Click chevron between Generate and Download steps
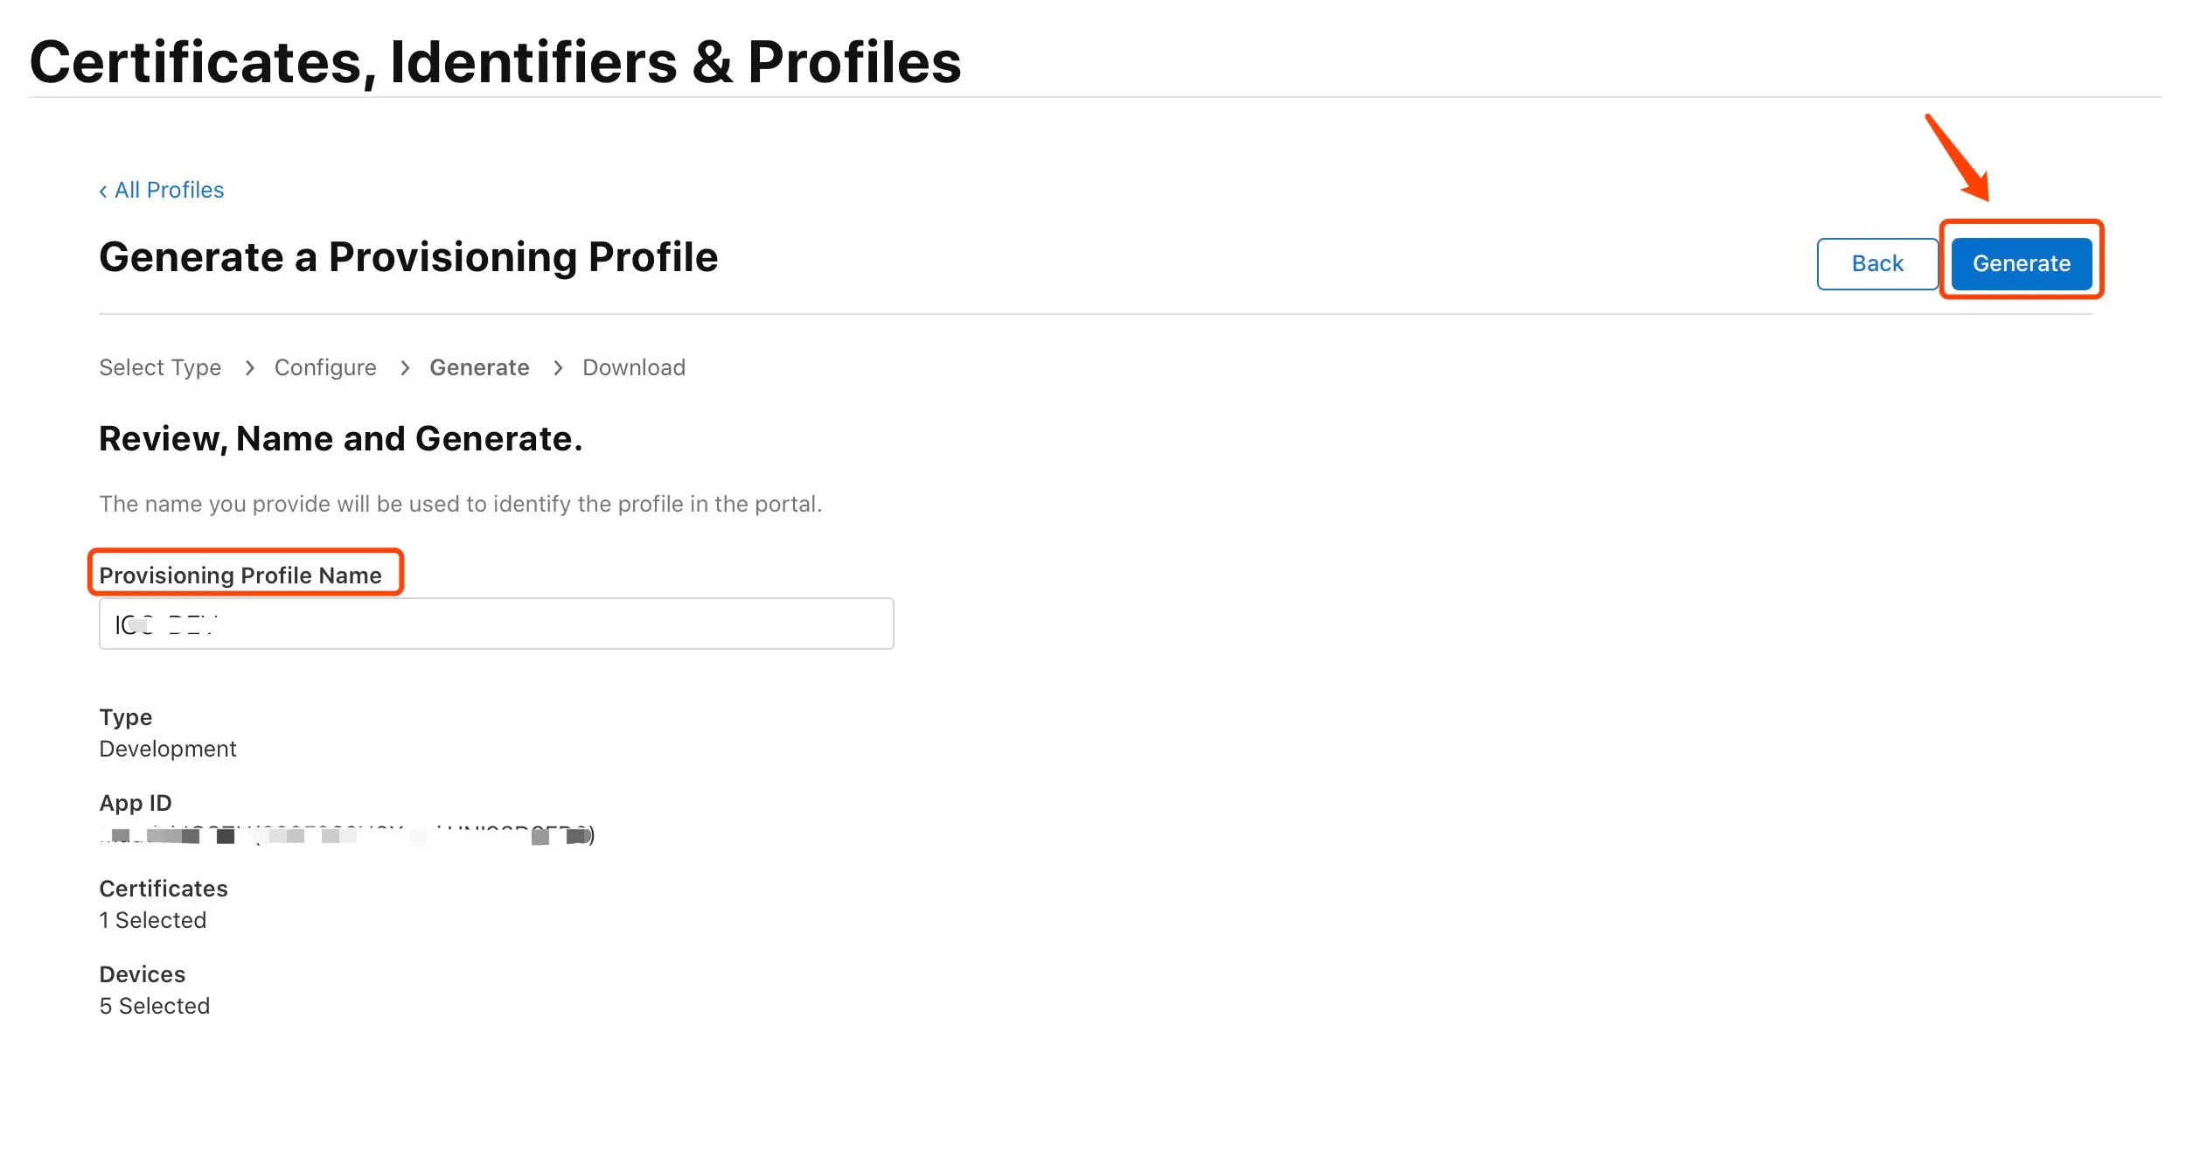Image resolution: width=2200 pixels, height=1151 pixels. 558,368
